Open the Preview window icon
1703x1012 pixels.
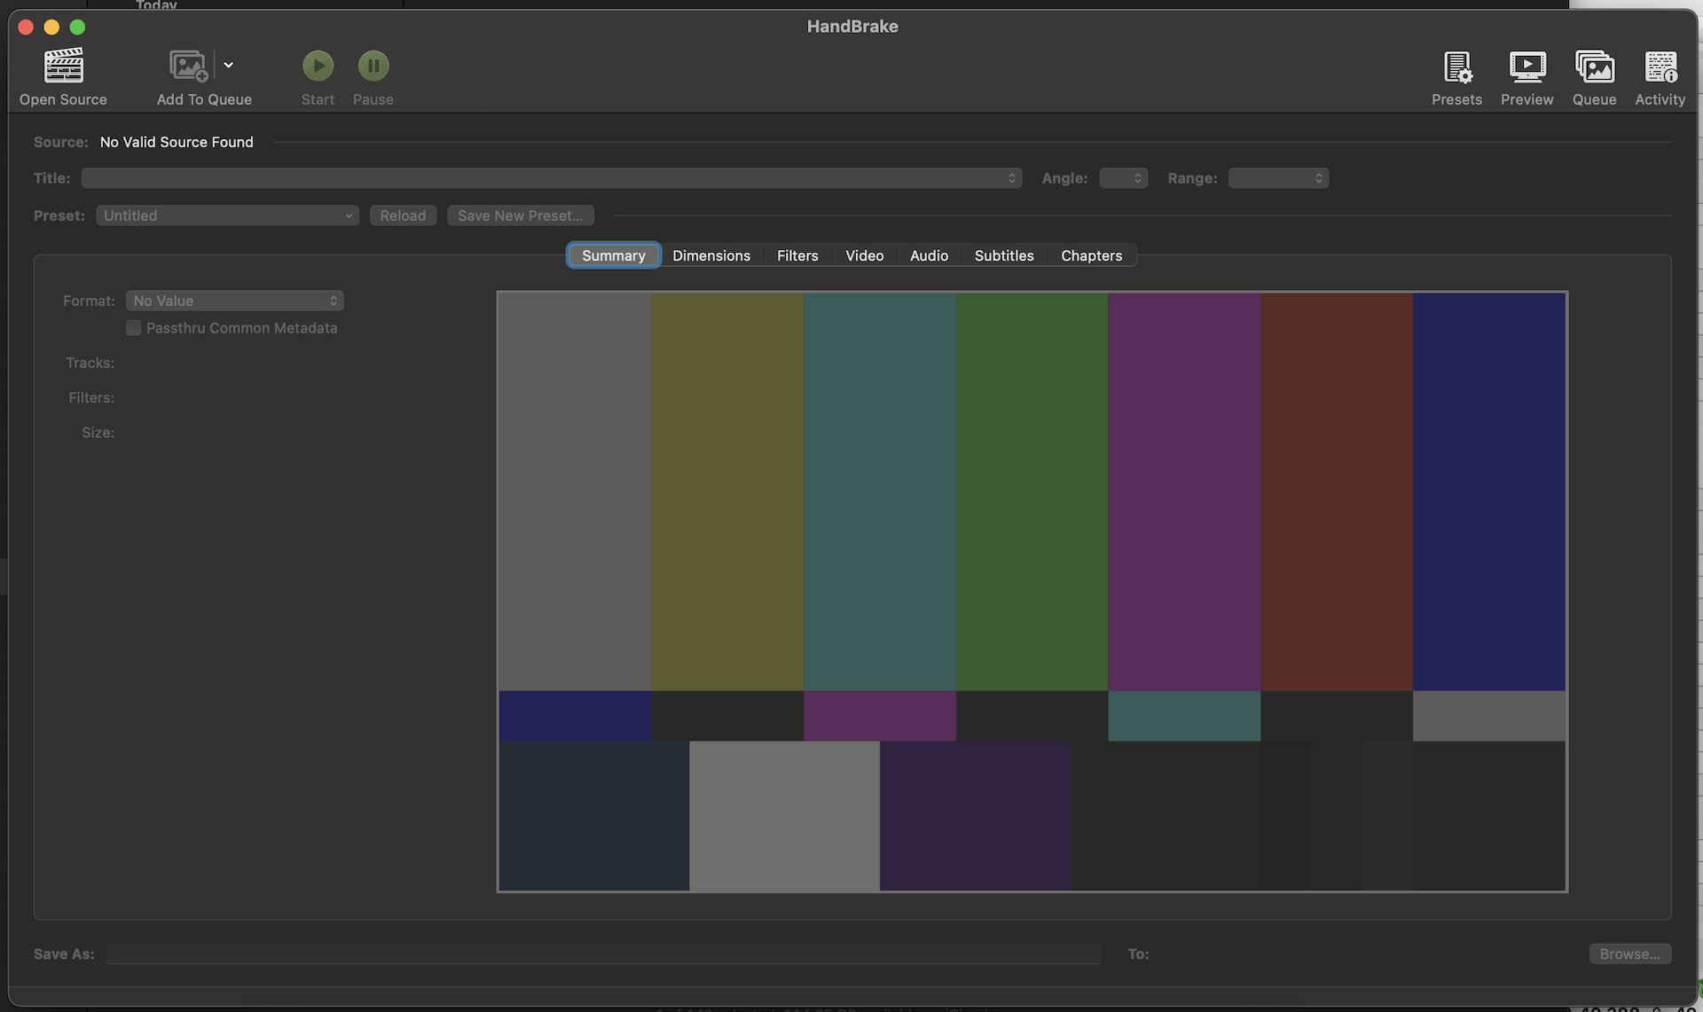1526,67
